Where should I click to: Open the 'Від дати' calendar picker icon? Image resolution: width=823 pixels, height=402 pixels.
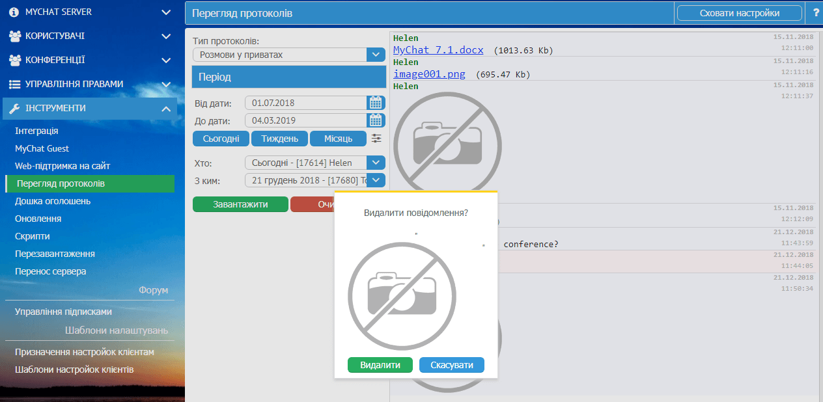point(375,103)
